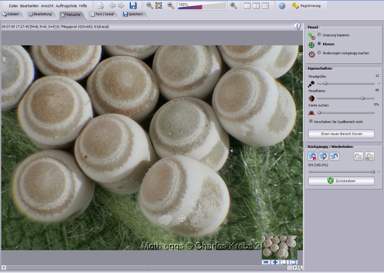This screenshot has height=273, width=384.
Task: Click the zoom 1:1 magnifier icon
Action: click(x=149, y=5)
